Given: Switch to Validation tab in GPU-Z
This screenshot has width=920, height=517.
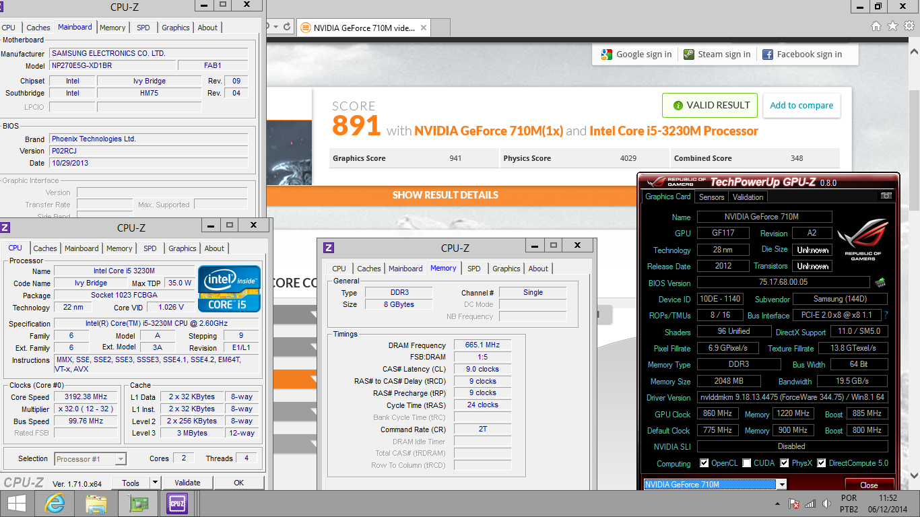Looking at the screenshot, I should (x=748, y=197).
